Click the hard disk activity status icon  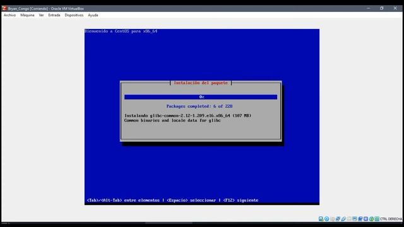(321, 219)
